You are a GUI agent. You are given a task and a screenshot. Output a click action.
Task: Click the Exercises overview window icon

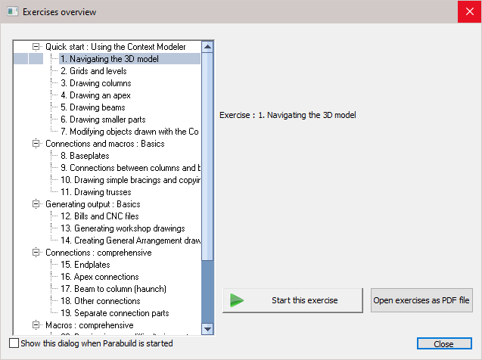coord(12,12)
